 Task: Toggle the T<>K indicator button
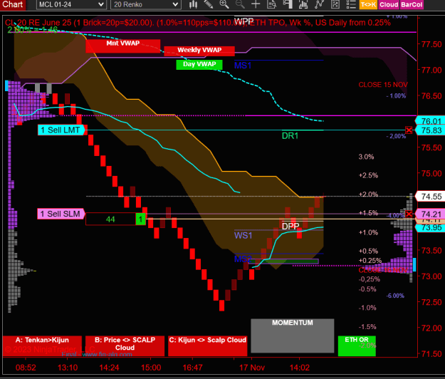click(368, 4)
